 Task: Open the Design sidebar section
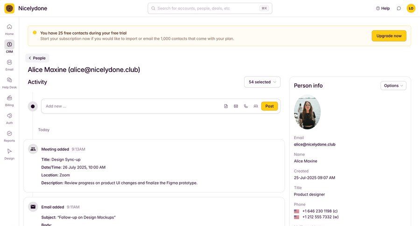(9, 154)
